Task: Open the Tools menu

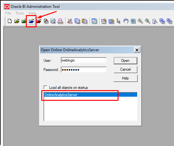Action: (x=20, y=13)
